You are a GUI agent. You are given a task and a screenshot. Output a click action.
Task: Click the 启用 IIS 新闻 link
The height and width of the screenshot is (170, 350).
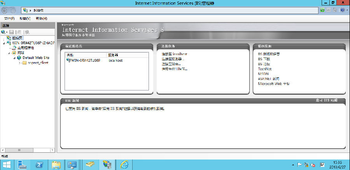coord(327,101)
